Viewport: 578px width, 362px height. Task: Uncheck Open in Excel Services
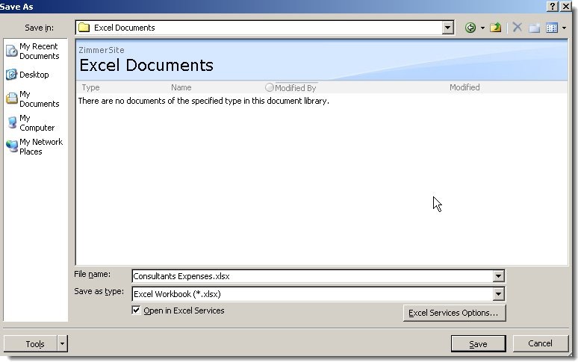pos(136,310)
